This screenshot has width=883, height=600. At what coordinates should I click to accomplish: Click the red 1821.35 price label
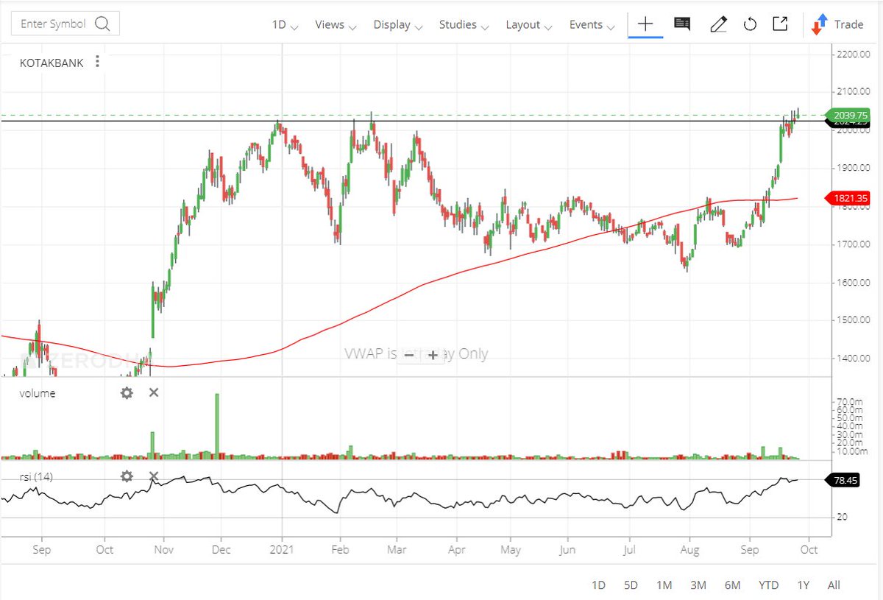[x=848, y=198]
